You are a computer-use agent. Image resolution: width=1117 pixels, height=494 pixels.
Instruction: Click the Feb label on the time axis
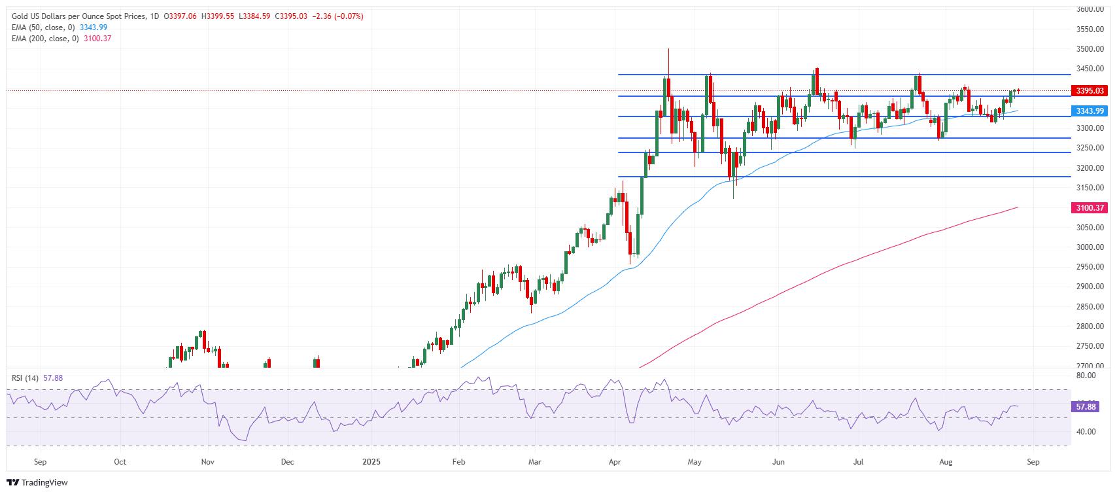pyautogui.click(x=458, y=462)
